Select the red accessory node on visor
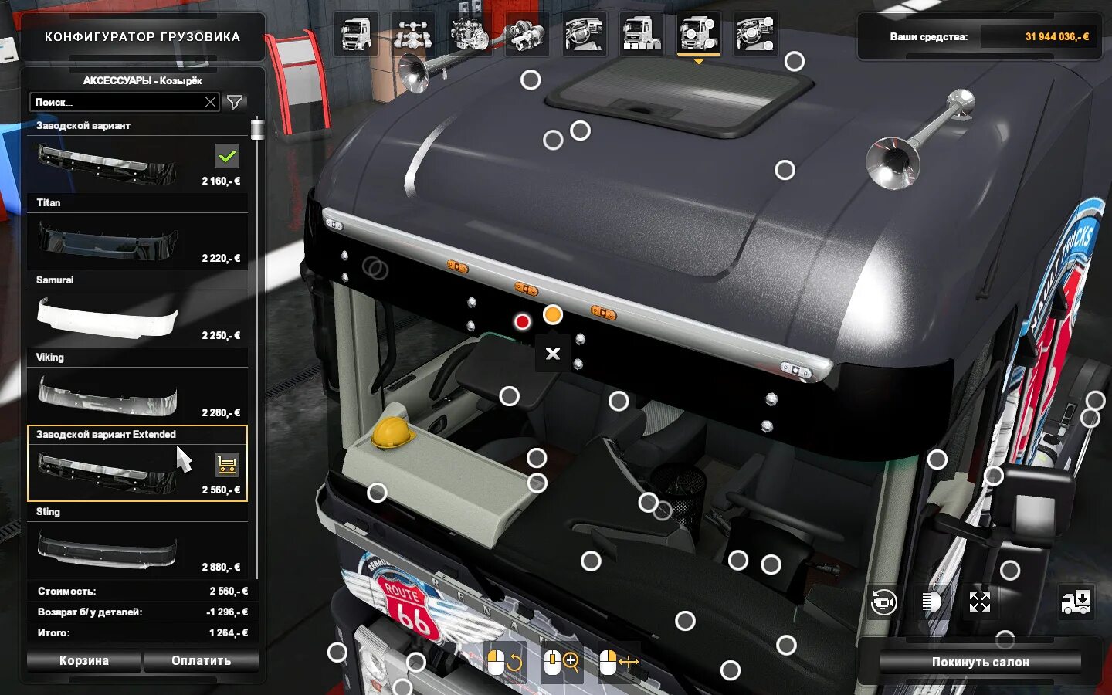 523,321
